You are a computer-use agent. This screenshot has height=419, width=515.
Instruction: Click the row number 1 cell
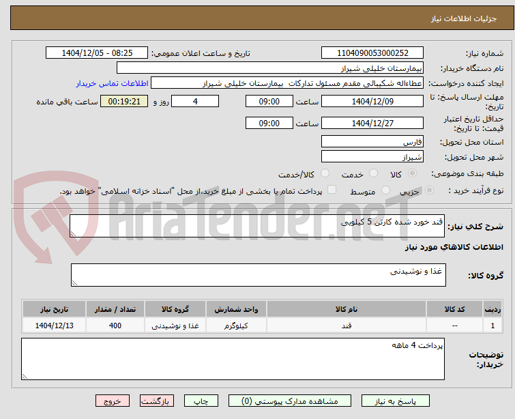coord(492,326)
